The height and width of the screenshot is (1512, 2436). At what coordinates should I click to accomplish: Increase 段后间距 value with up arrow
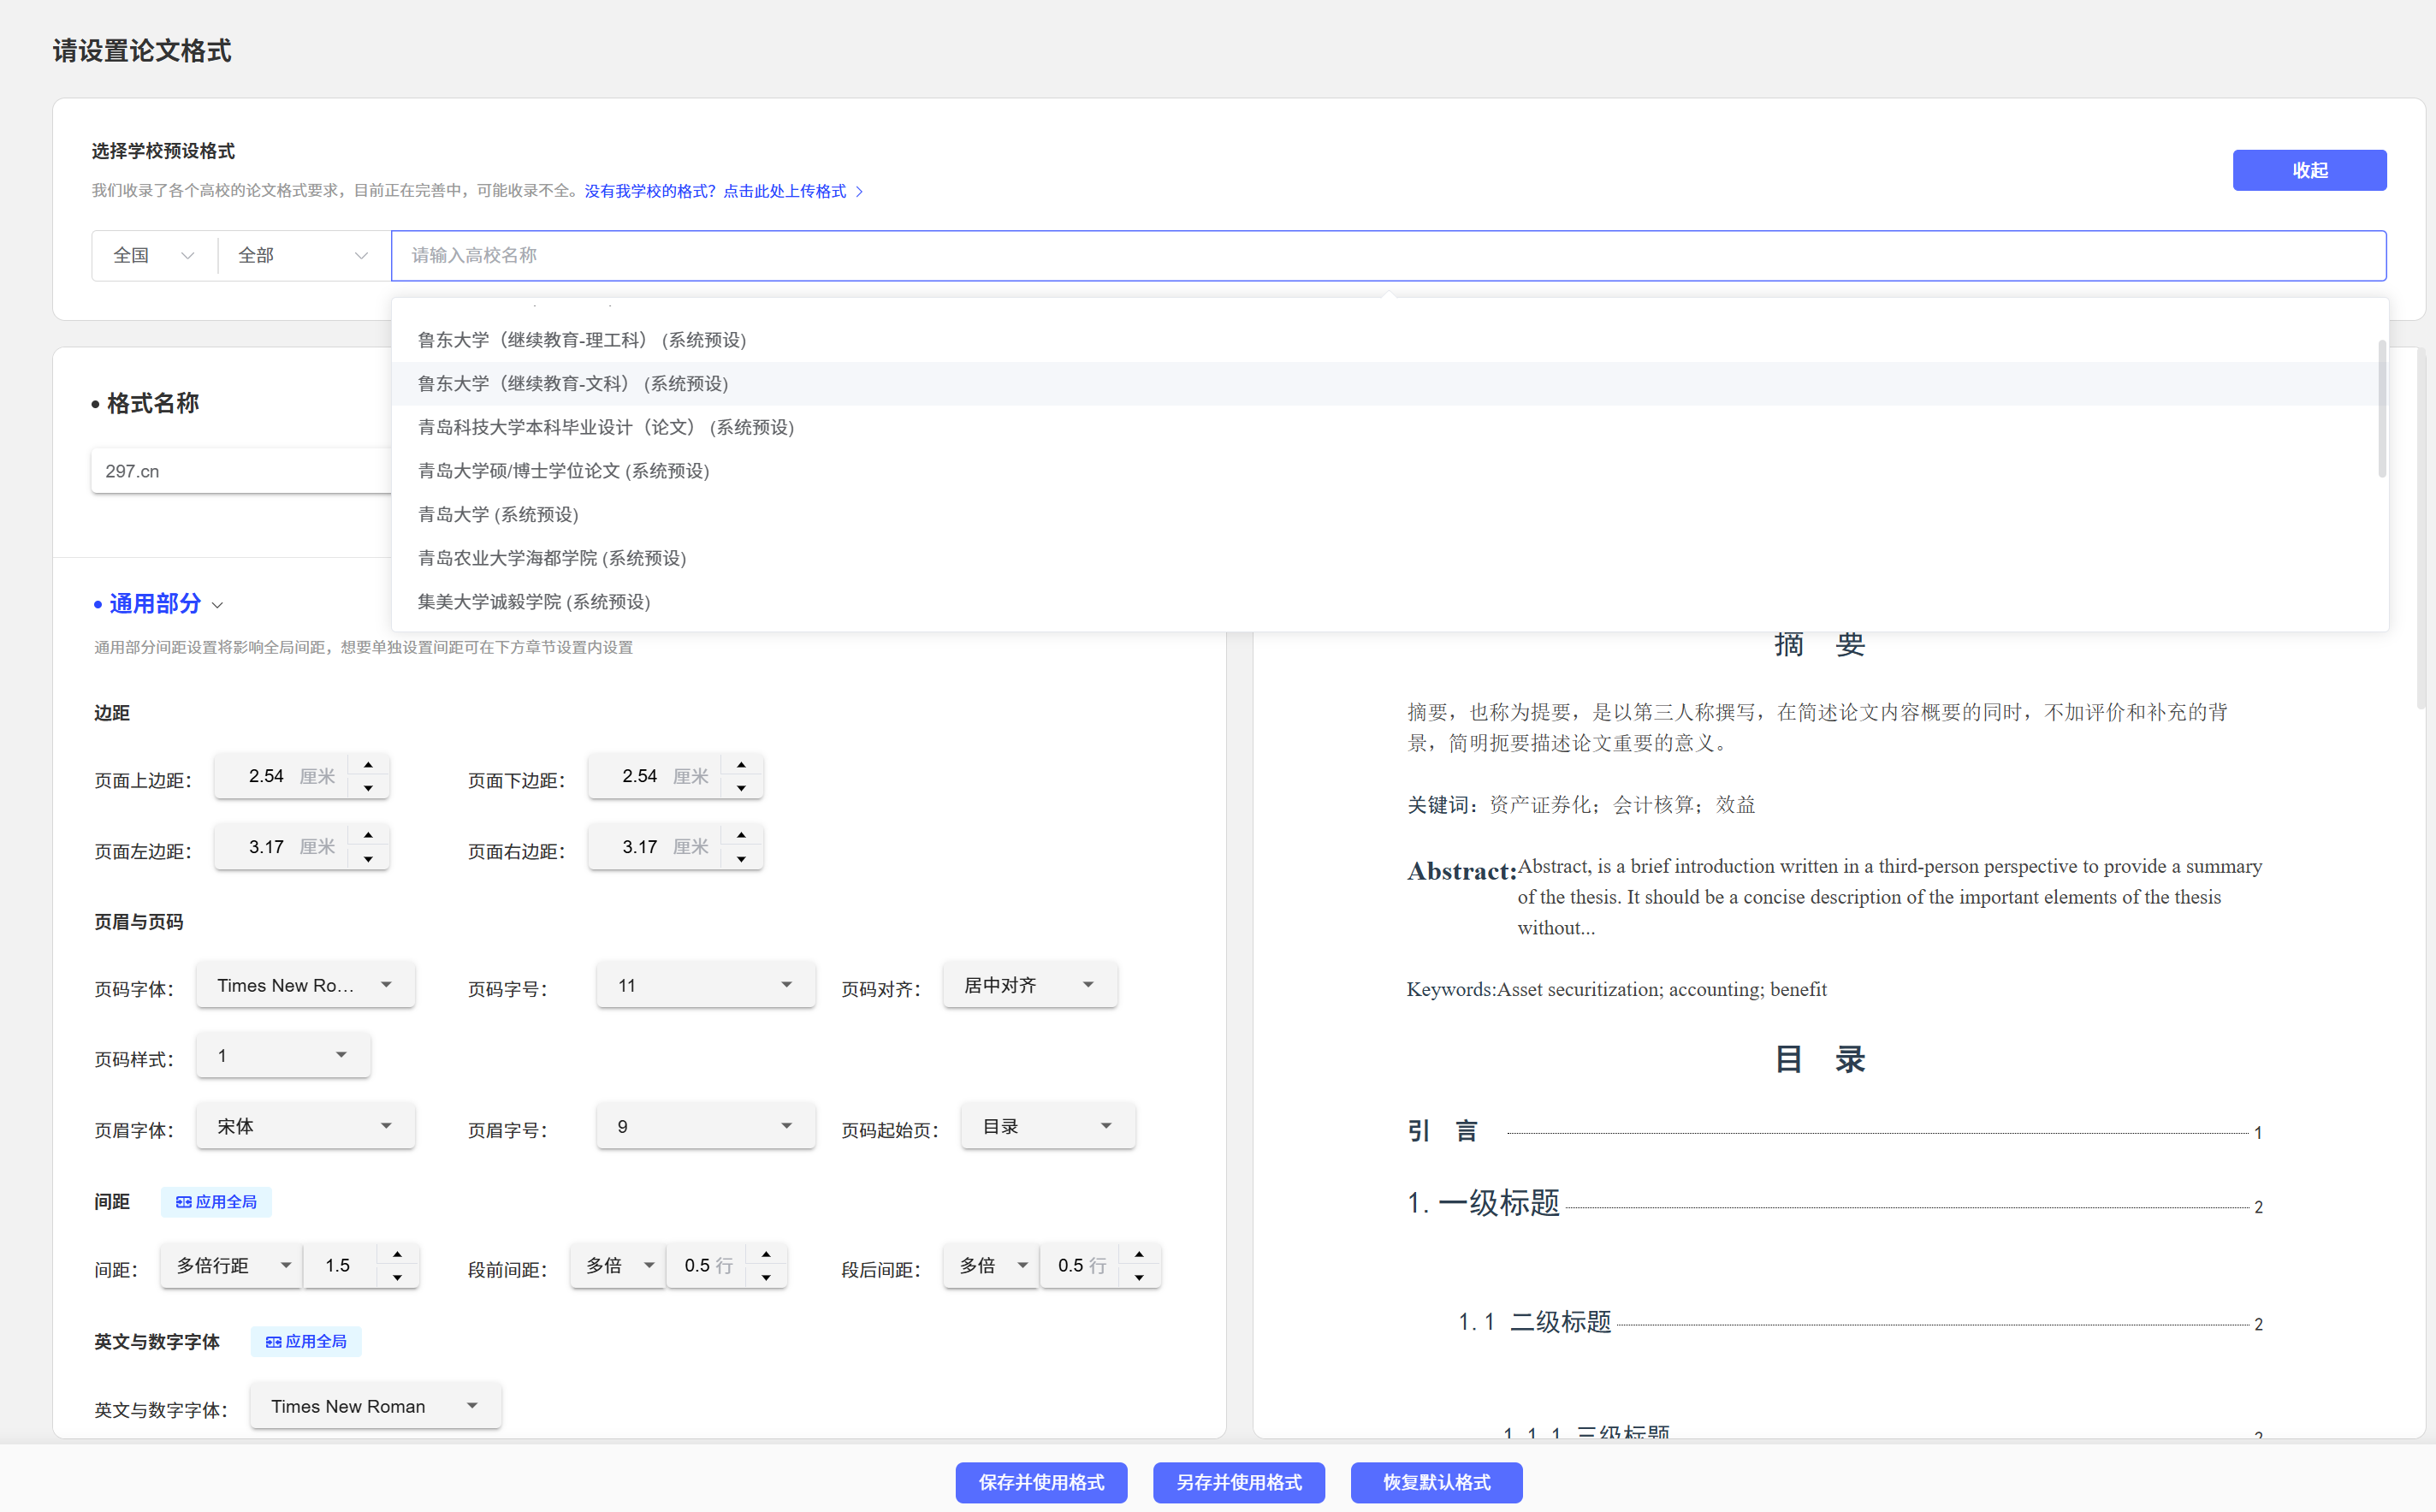coord(1139,1254)
